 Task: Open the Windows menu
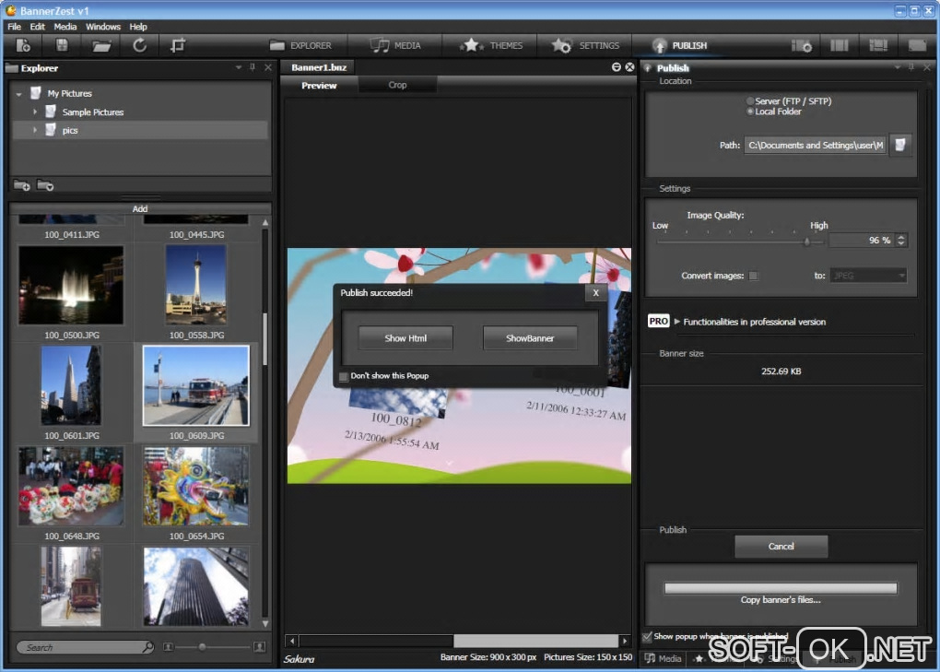coord(102,27)
